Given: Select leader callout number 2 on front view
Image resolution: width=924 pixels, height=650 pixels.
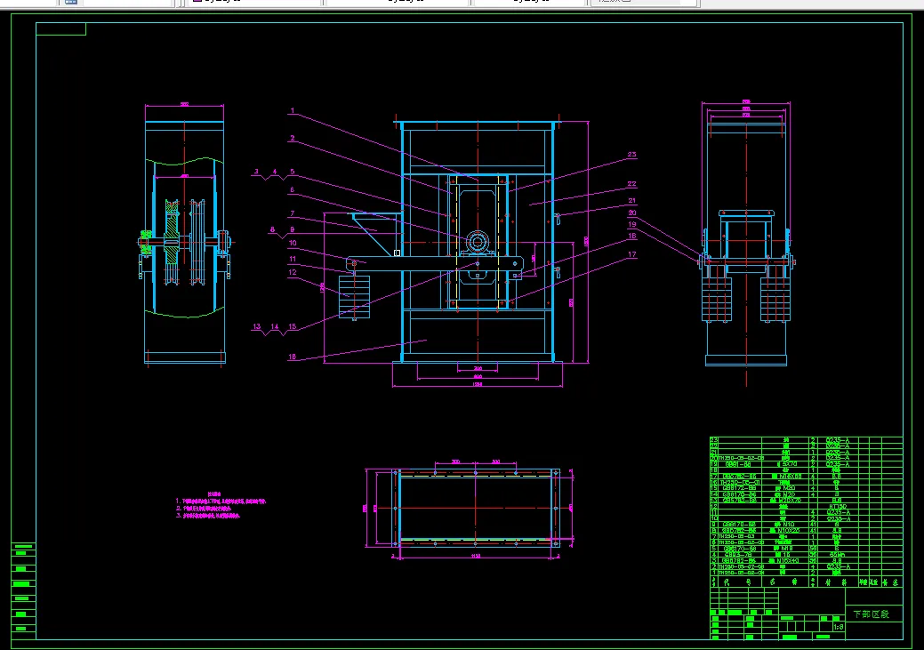Looking at the screenshot, I should pos(292,139).
